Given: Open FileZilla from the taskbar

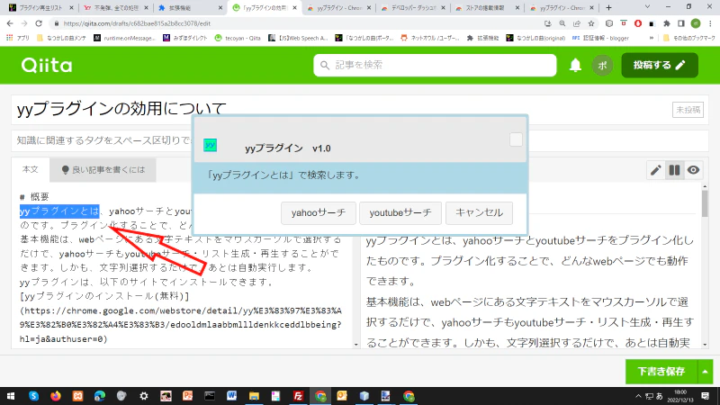Looking at the screenshot, I should 298,396.
